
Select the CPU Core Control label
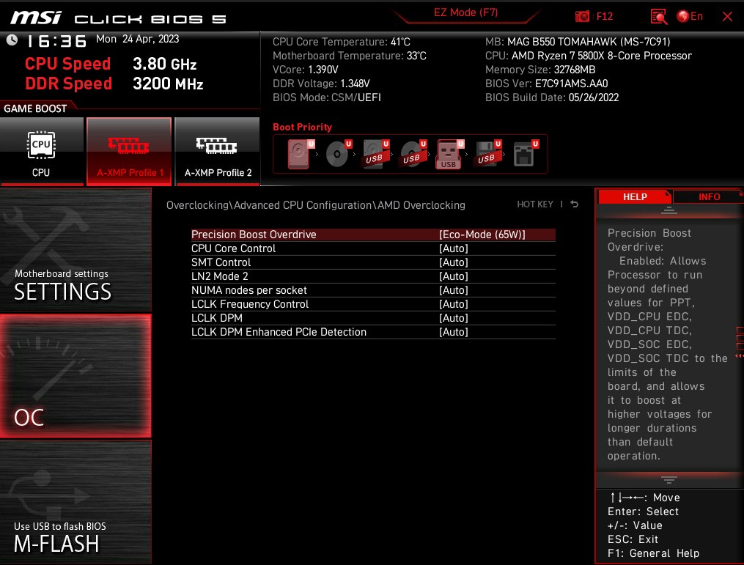pyautogui.click(x=233, y=248)
